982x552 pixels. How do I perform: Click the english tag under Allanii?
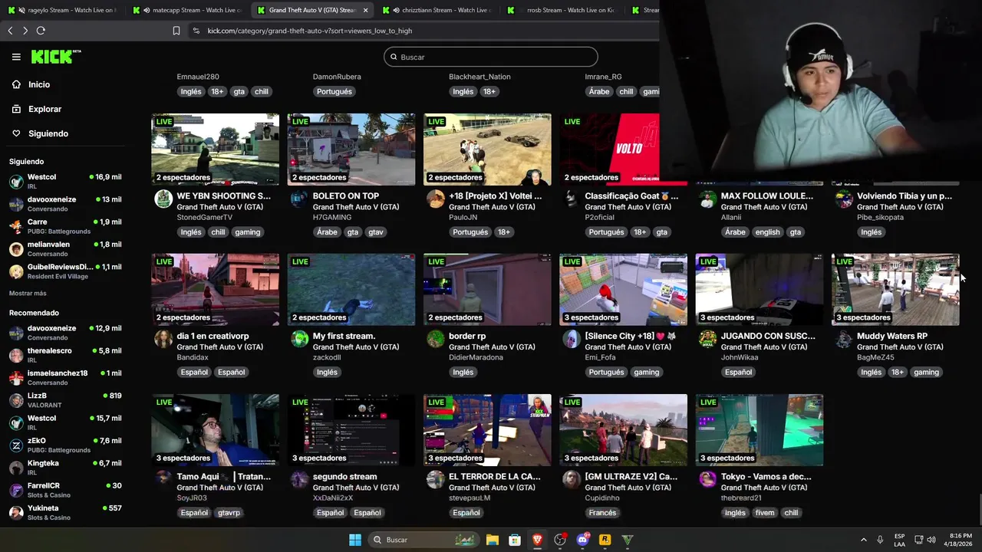[767, 232]
